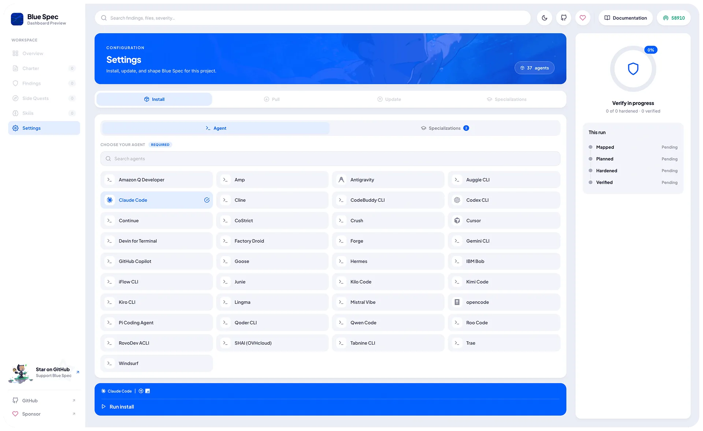The image size is (703, 431).
Task: Select the Windsurf agent
Action: coord(157,363)
